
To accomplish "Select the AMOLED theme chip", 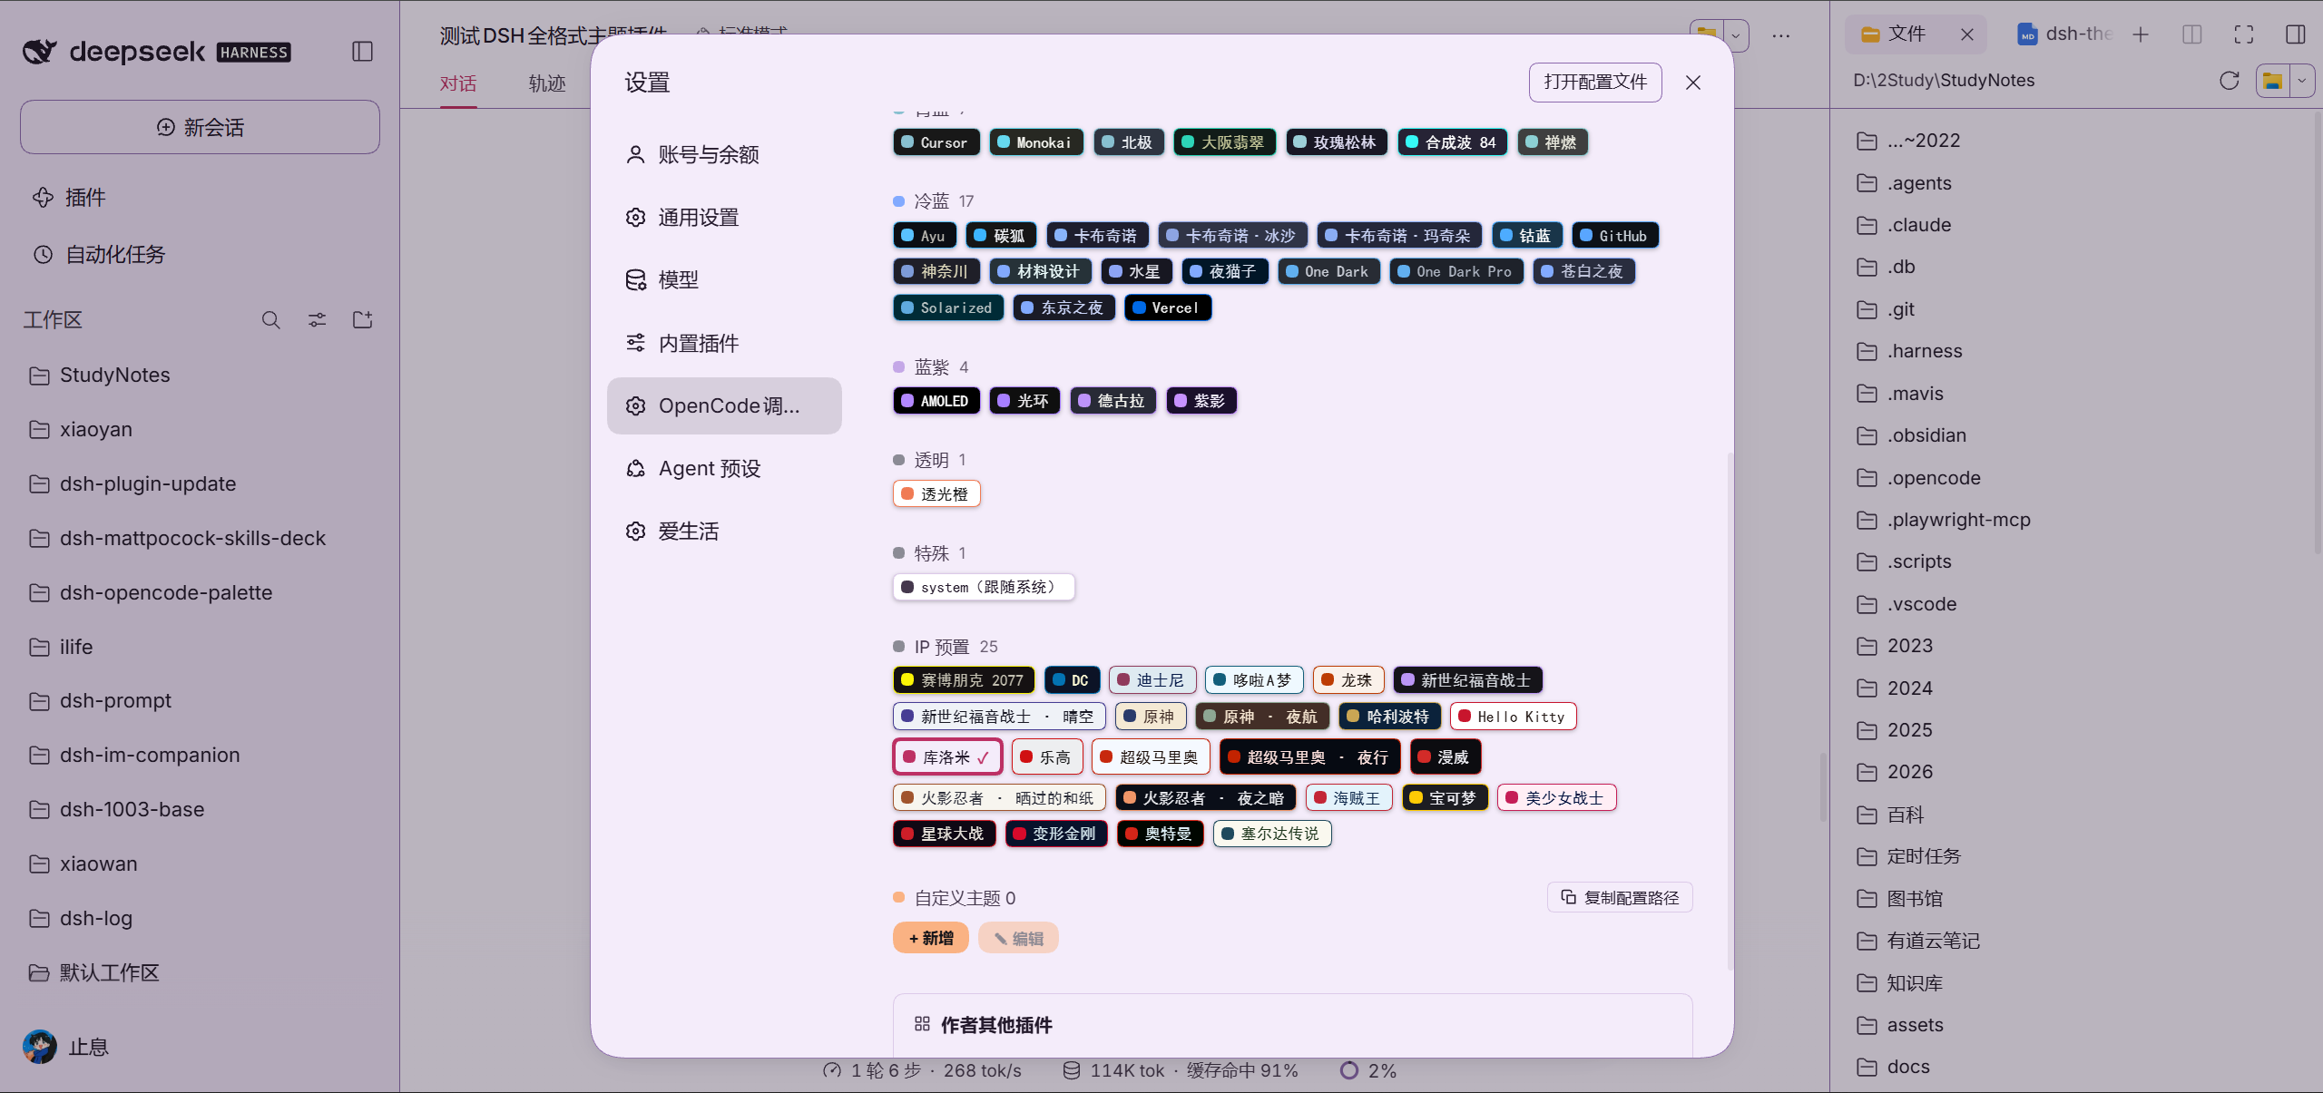I will [x=936, y=401].
